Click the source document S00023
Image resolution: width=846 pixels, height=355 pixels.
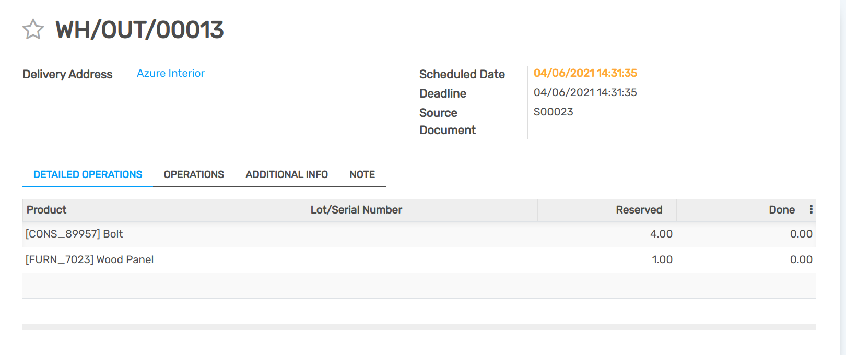point(553,112)
